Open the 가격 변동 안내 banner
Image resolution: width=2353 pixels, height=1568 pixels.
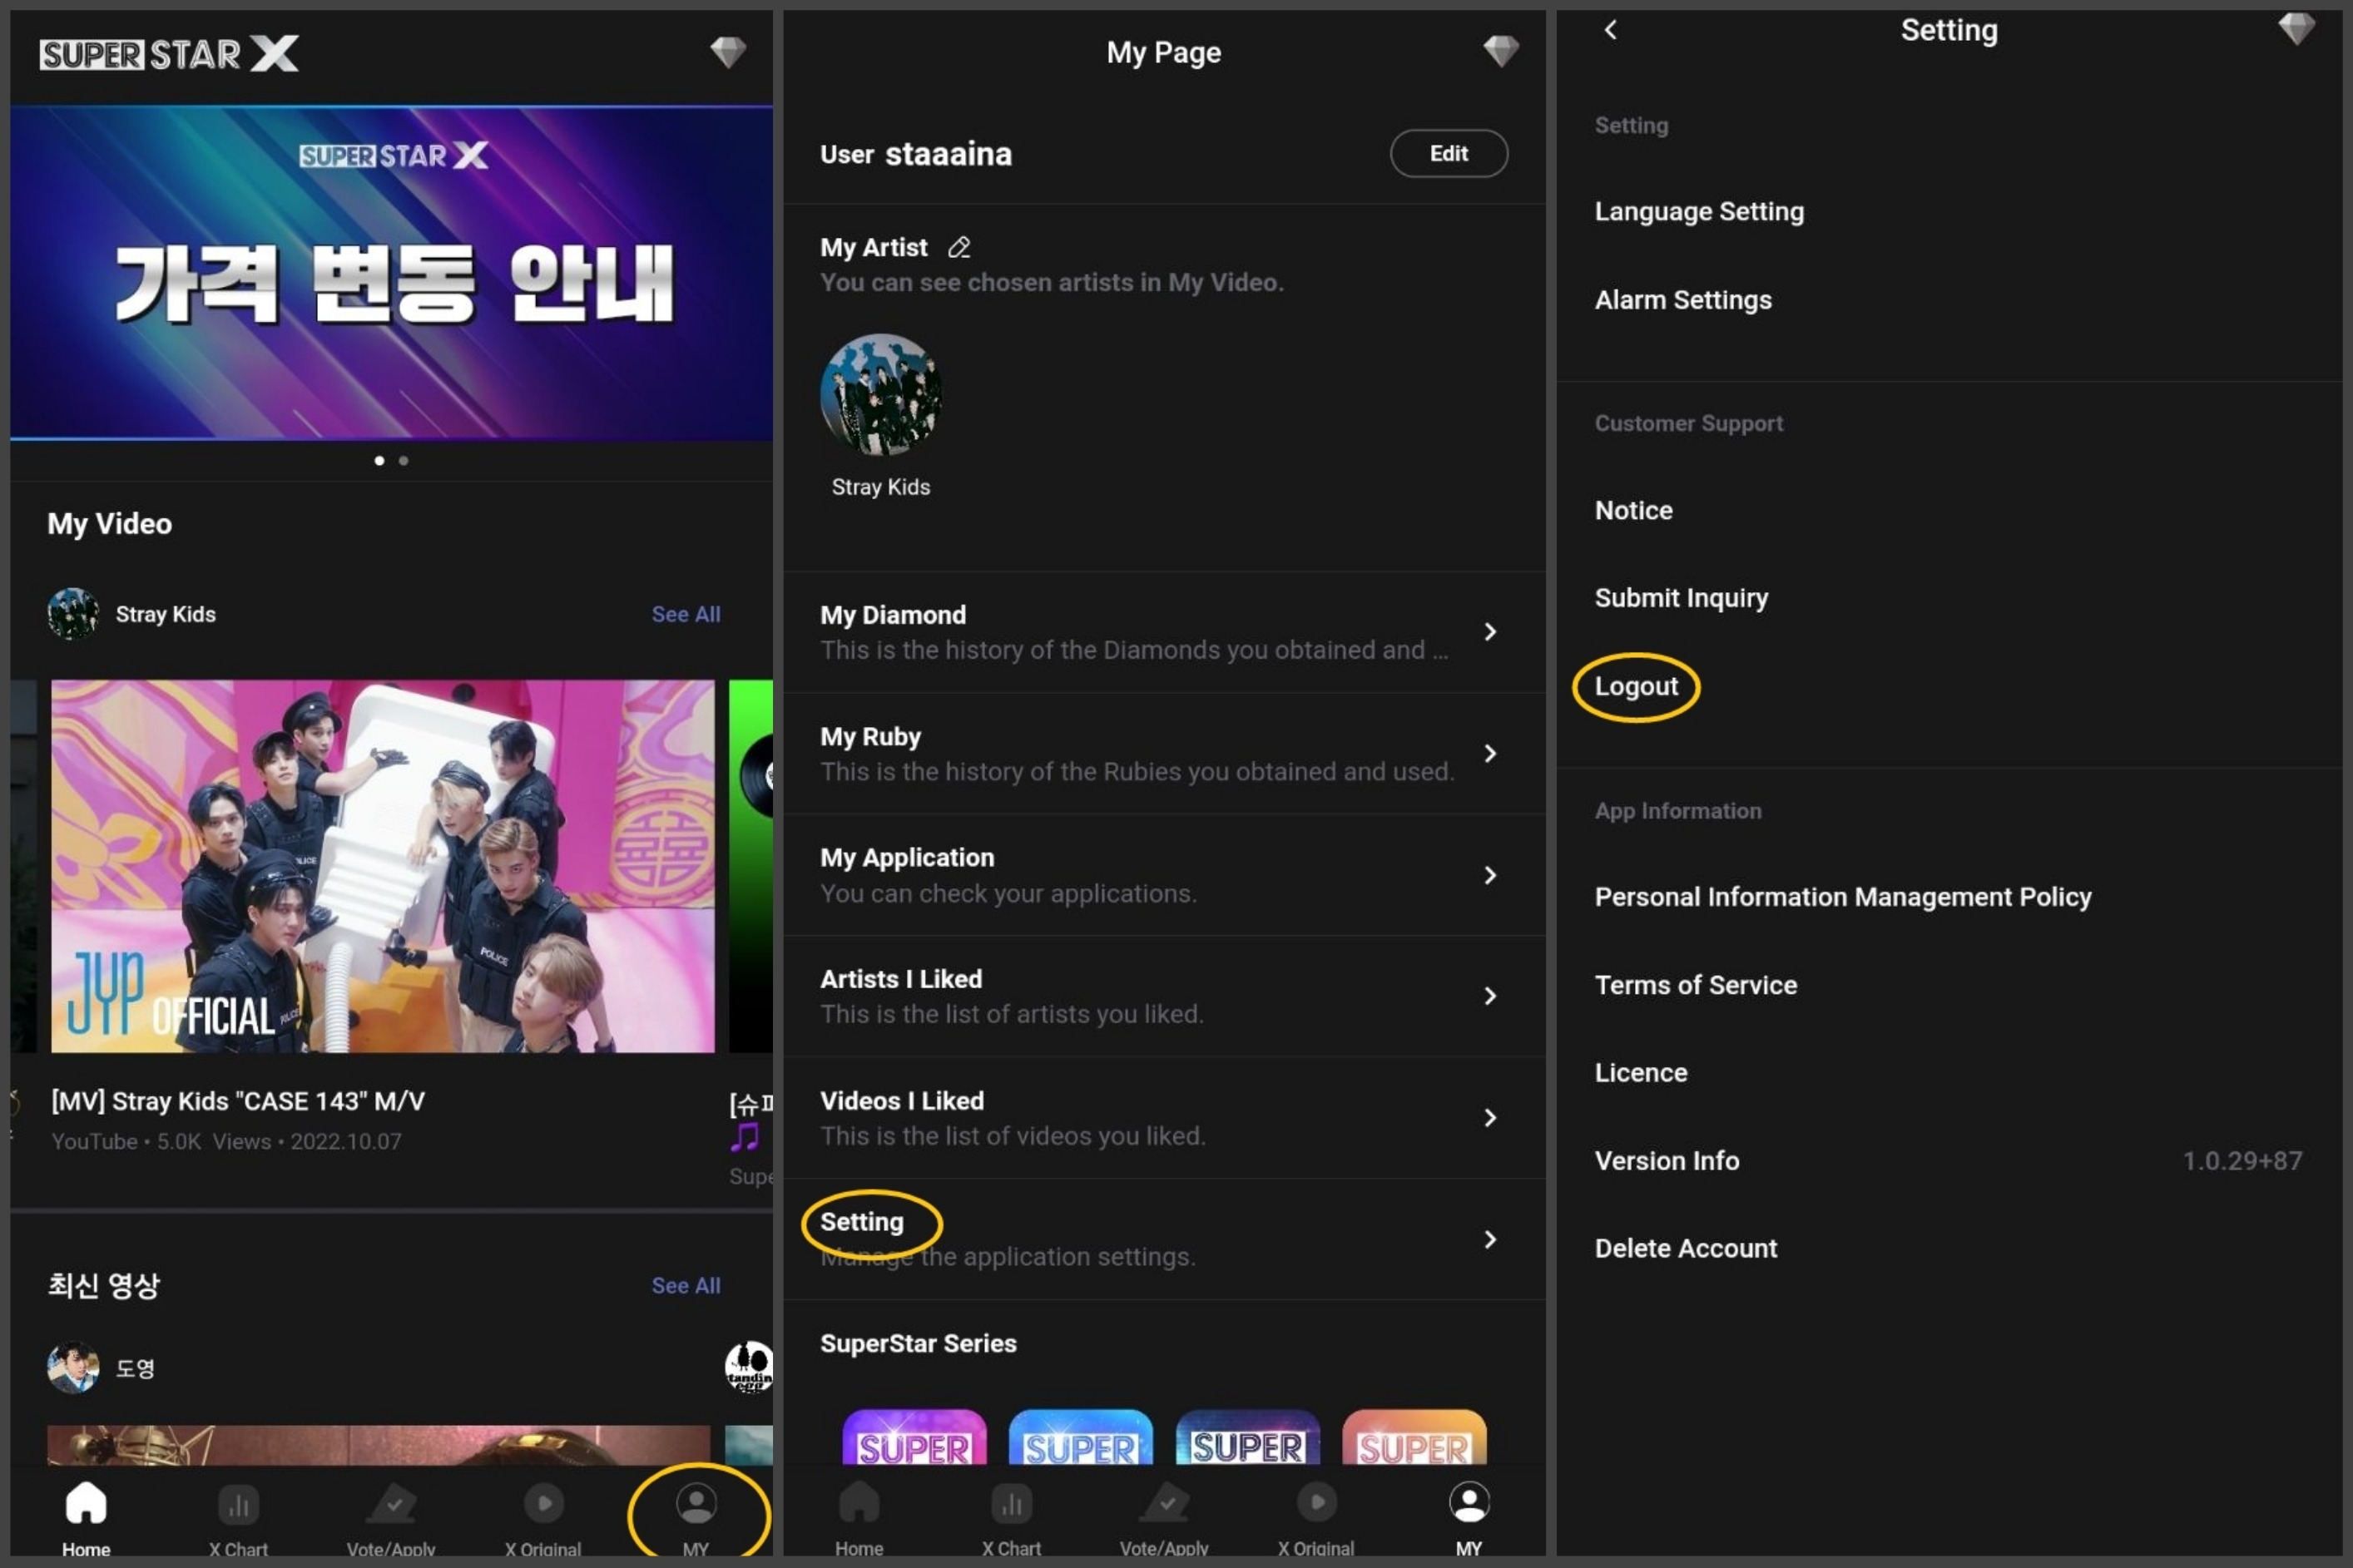(391, 272)
